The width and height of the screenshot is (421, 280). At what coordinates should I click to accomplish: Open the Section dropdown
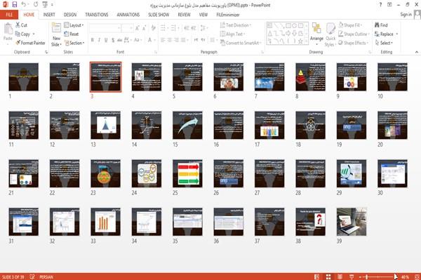[74, 43]
